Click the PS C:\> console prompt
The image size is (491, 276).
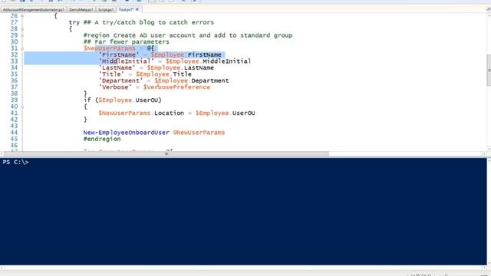[15, 162]
